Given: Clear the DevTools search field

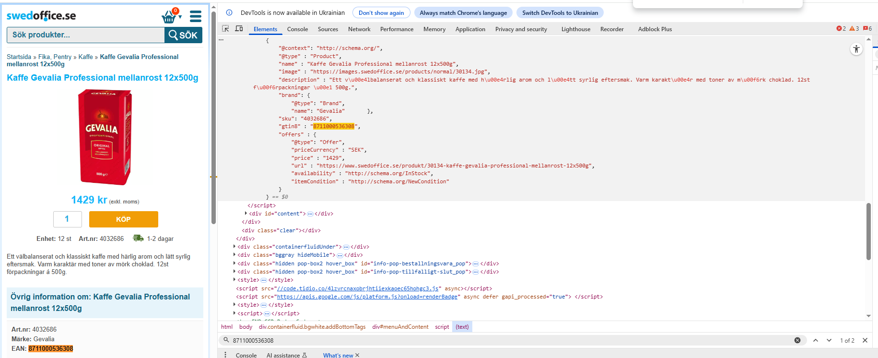Looking at the screenshot, I should (797, 340).
